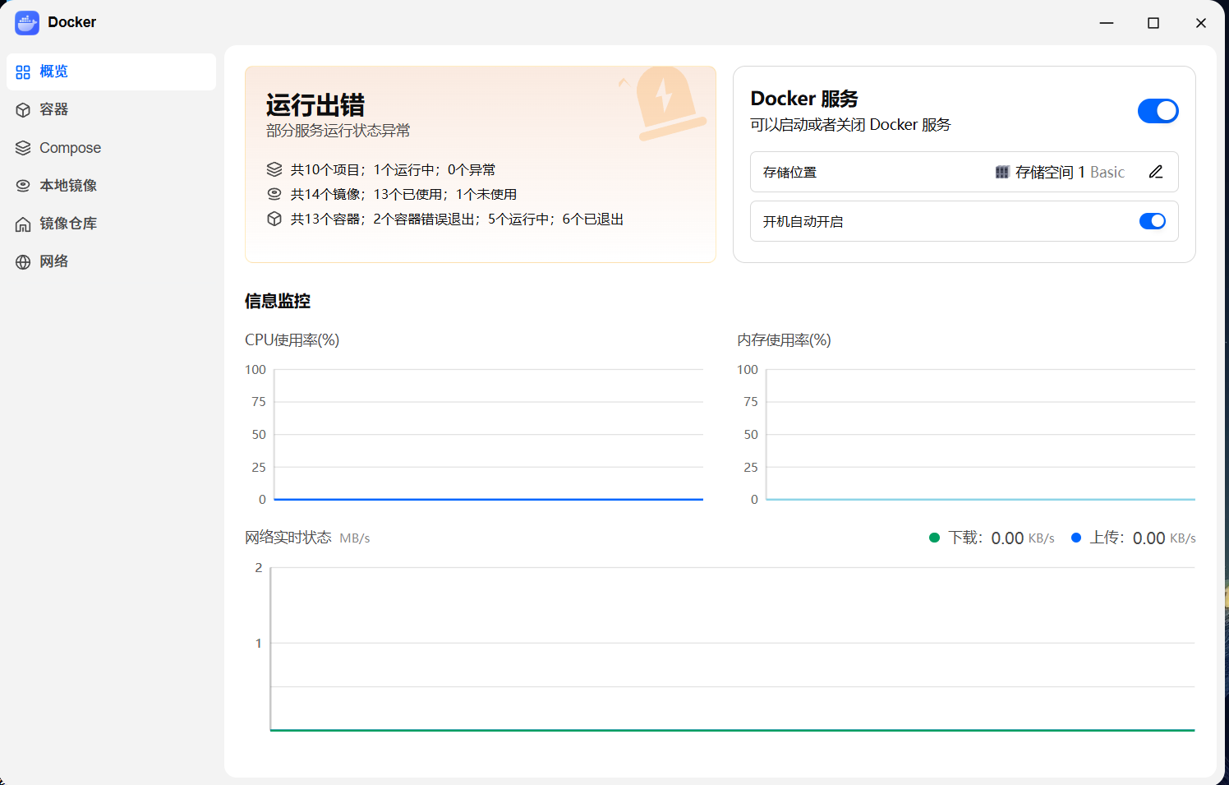Click the 可以启动或者关闭 Docker 服务 description

[x=850, y=124]
